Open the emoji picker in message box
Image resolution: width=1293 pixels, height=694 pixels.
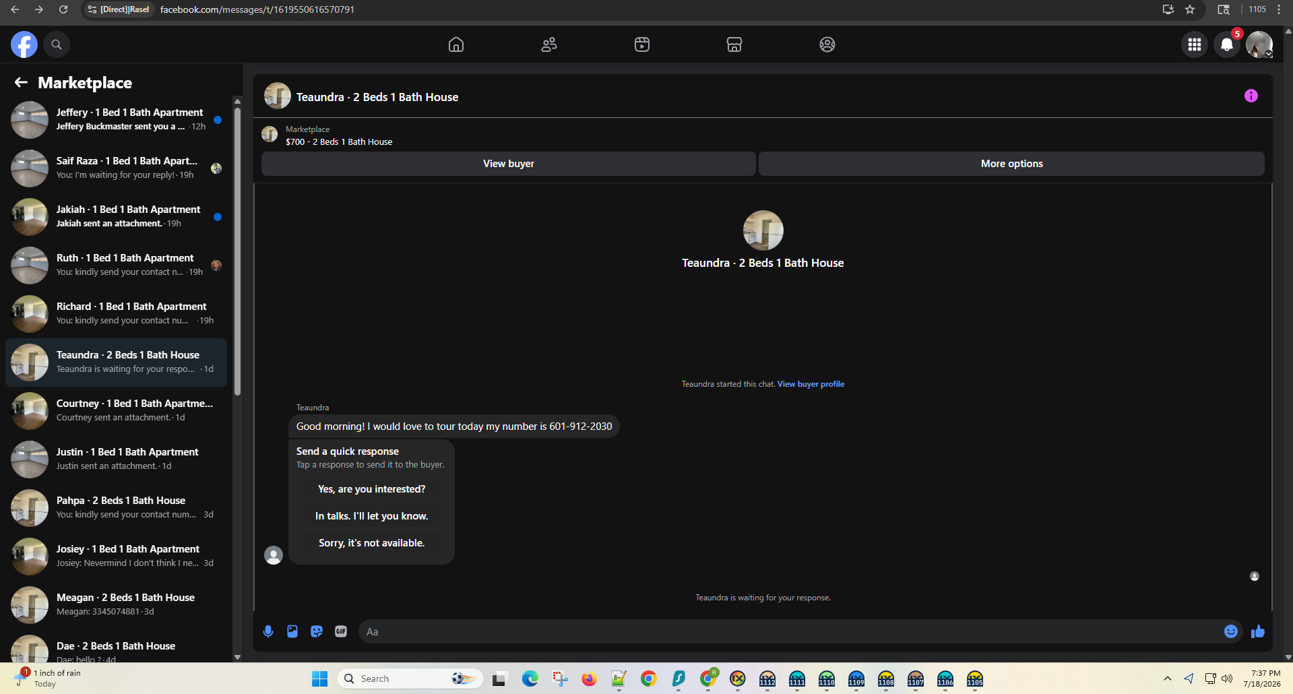click(1231, 631)
